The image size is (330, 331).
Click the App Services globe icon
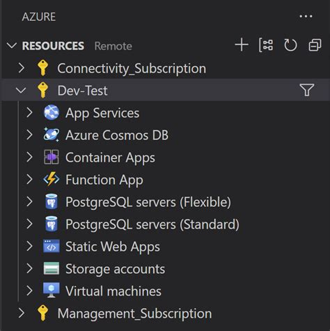point(52,112)
